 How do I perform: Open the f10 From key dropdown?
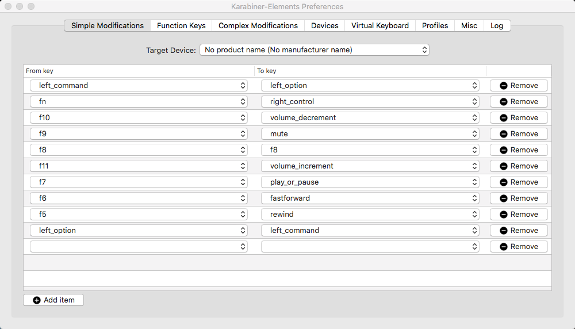(x=139, y=118)
